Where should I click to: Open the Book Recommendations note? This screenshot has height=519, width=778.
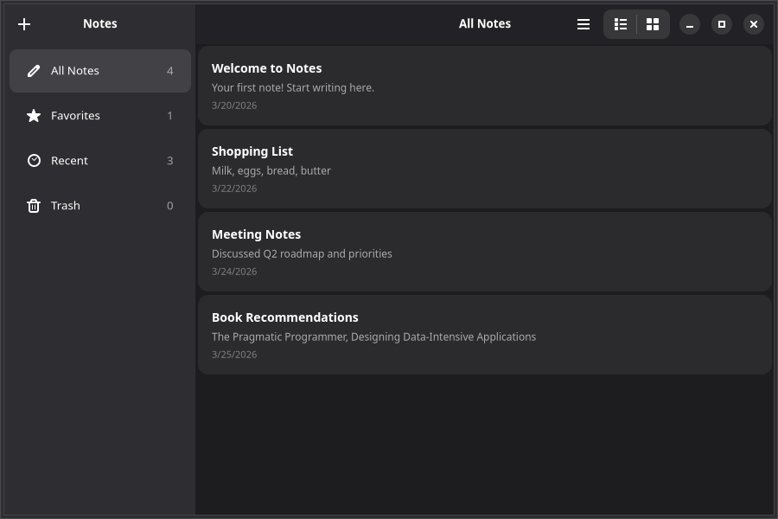(x=484, y=334)
